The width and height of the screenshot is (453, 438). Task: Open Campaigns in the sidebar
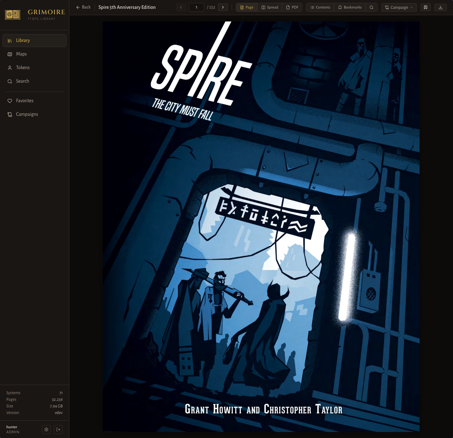[x=34, y=114]
